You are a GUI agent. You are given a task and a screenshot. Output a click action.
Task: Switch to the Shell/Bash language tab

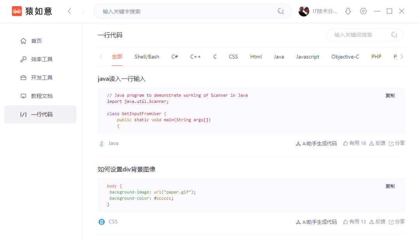(x=147, y=56)
